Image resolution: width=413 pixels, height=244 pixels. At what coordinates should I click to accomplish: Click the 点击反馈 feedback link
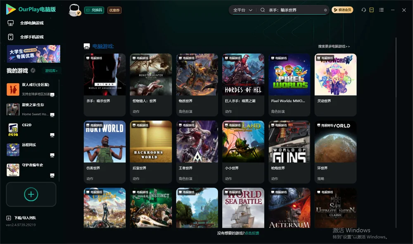[x=252, y=233]
